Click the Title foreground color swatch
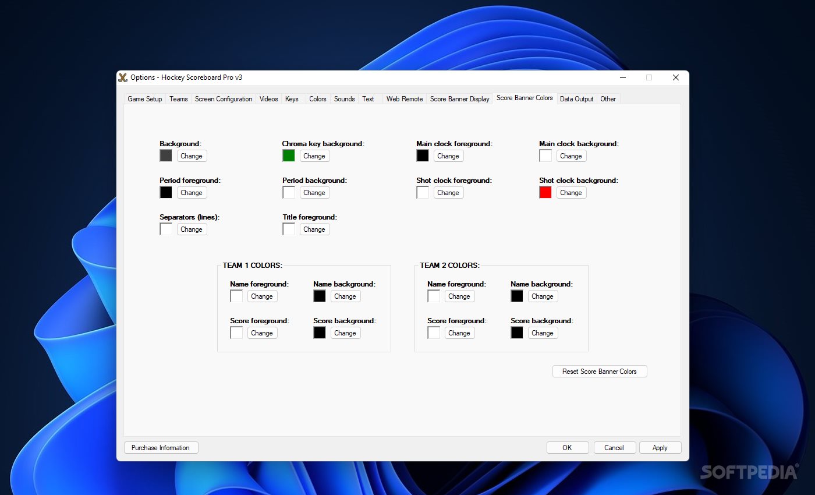 pos(289,229)
